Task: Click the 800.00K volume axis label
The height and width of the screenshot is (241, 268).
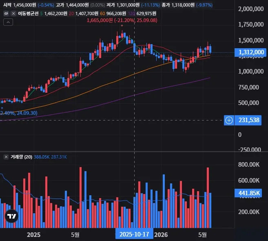Action: (249, 165)
